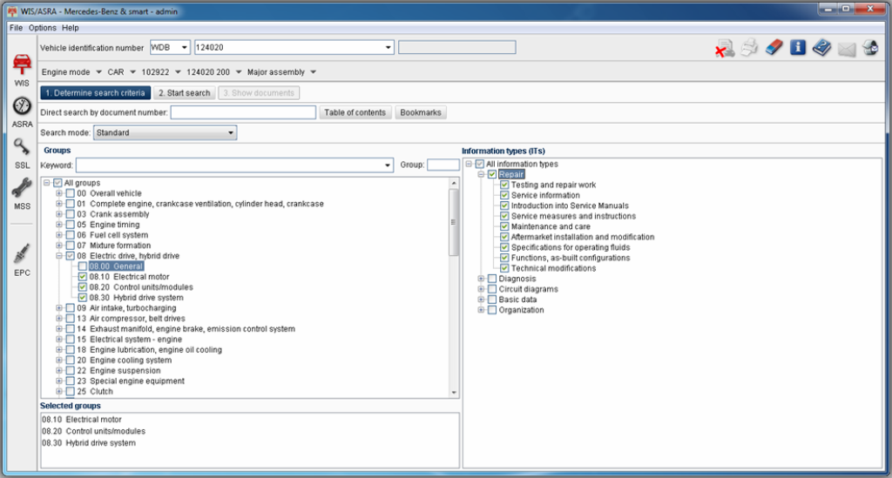The width and height of the screenshot is (892, 478).
Task: Click the Keyword text field
Action: coord(229,165)
